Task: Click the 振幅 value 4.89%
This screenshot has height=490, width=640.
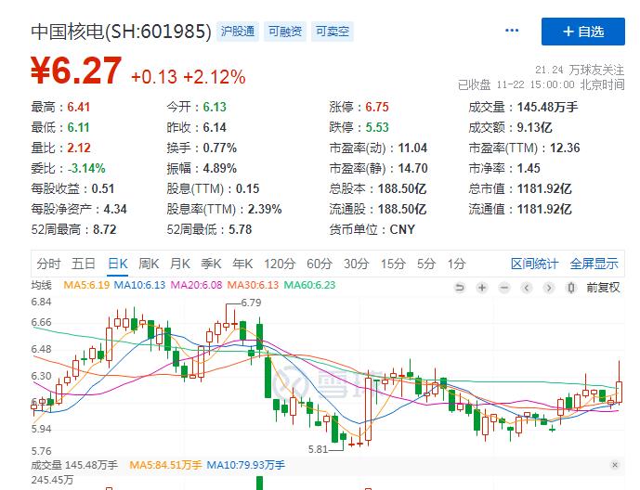Action: (x=219, y=168)
